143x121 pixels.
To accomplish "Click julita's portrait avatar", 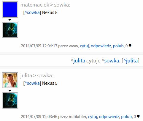I will click(x=10, y=80).
